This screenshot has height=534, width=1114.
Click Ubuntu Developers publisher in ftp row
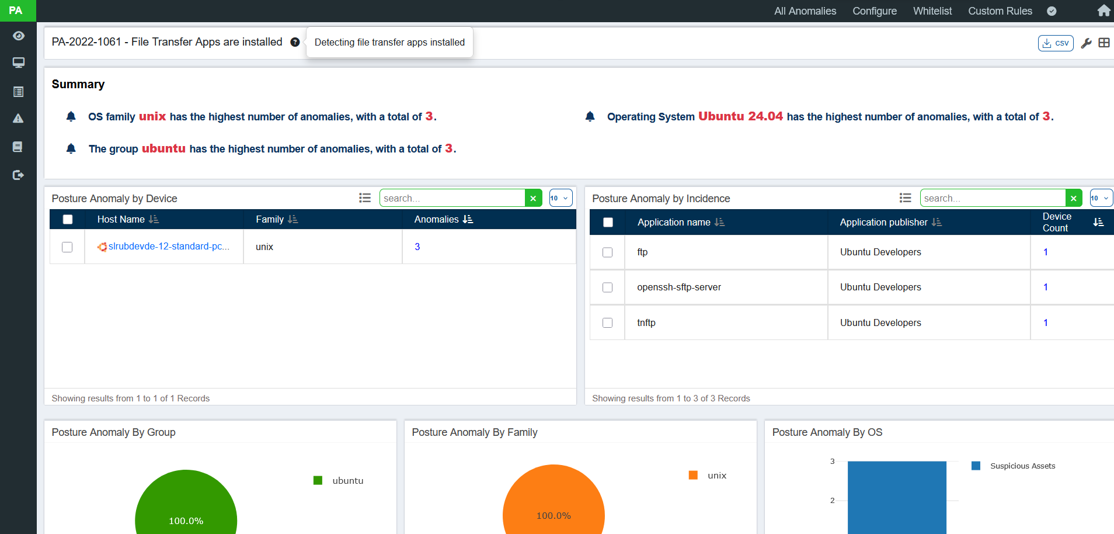(x=880, y=252)
